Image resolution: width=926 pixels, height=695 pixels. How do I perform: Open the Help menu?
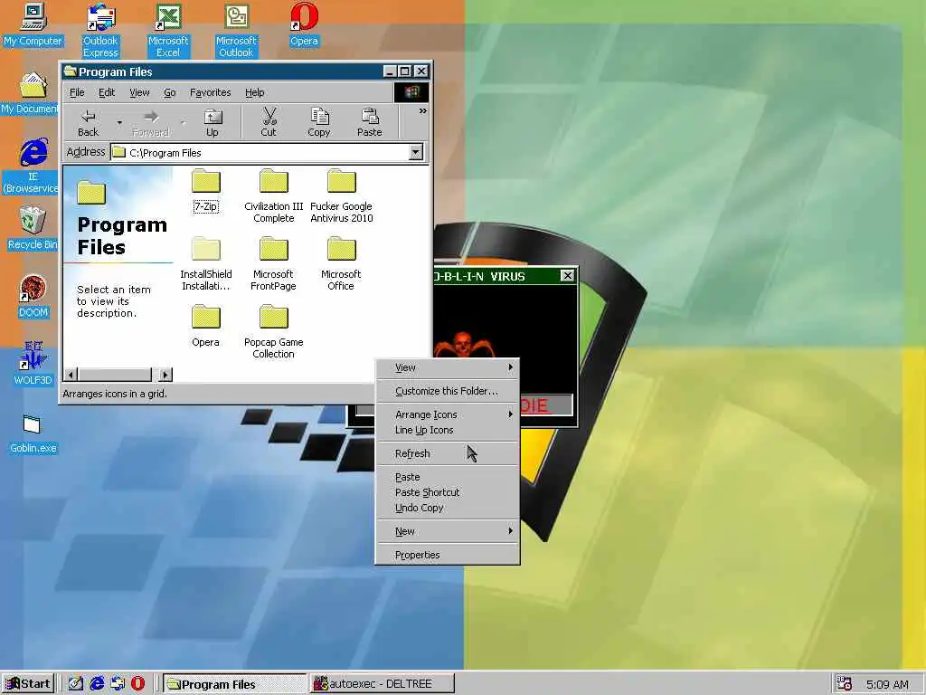(254, 93)
